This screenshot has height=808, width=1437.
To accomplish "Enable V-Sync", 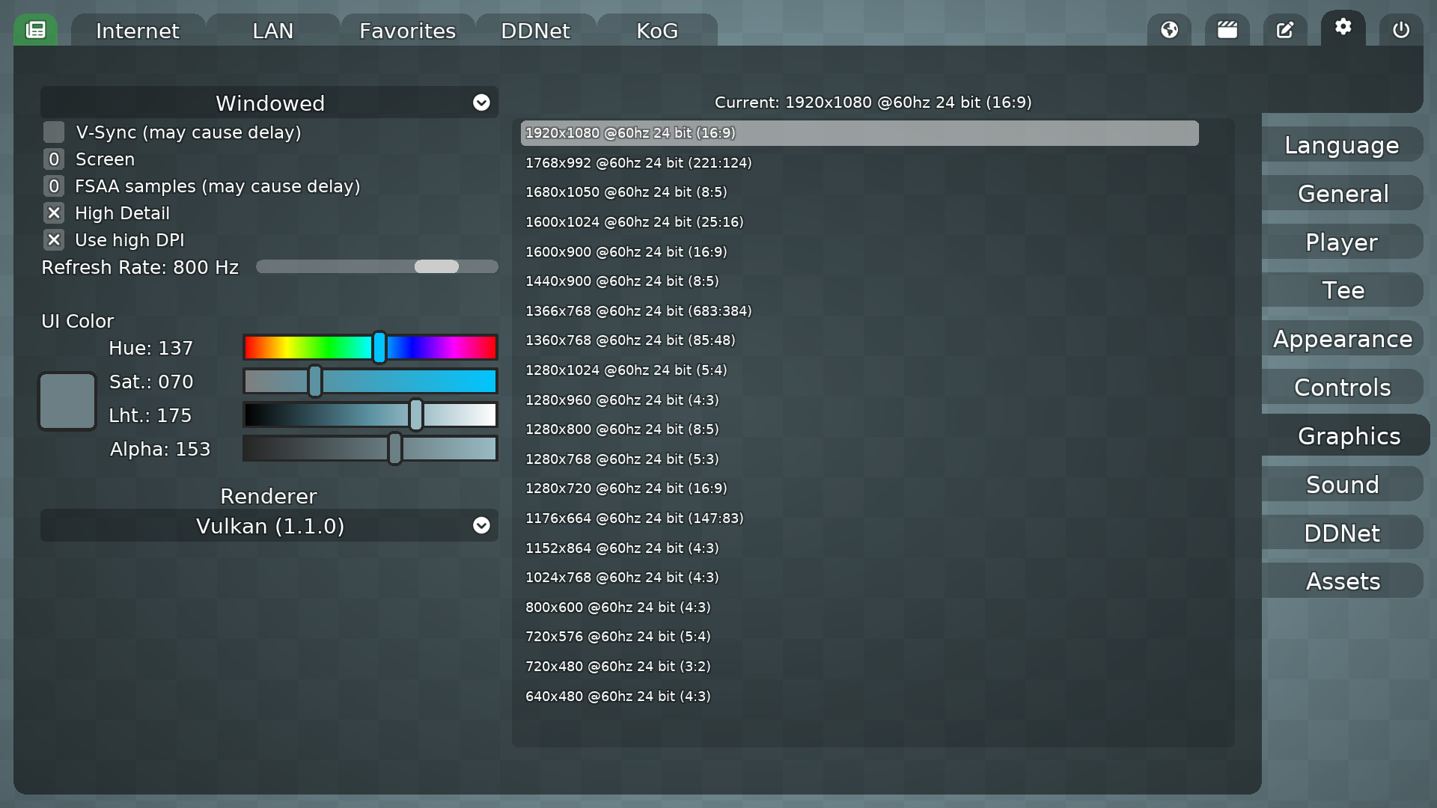I will tap(53, 132).
